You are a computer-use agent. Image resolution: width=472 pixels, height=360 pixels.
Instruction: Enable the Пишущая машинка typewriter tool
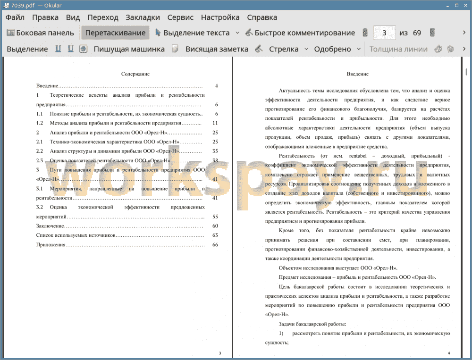pos(129,49)
